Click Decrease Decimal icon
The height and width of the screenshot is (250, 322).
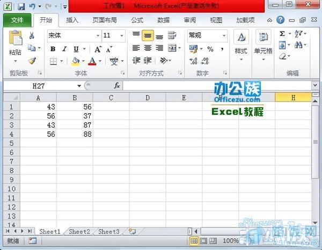click(204, 61)
